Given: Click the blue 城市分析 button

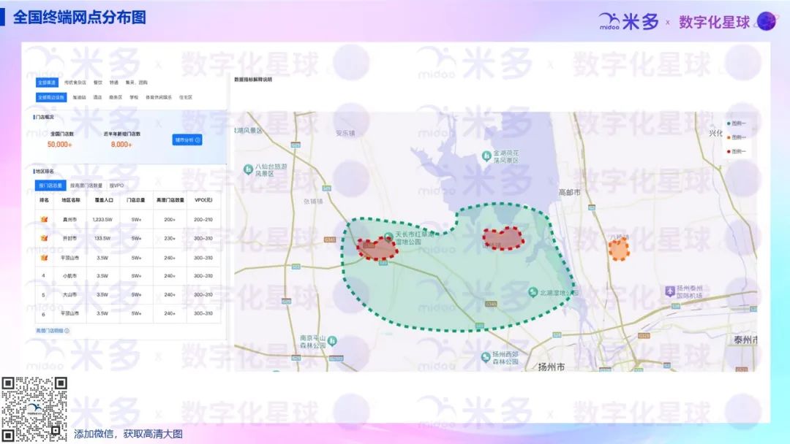Looking at the screenshot, I should [x=187, y=139].
